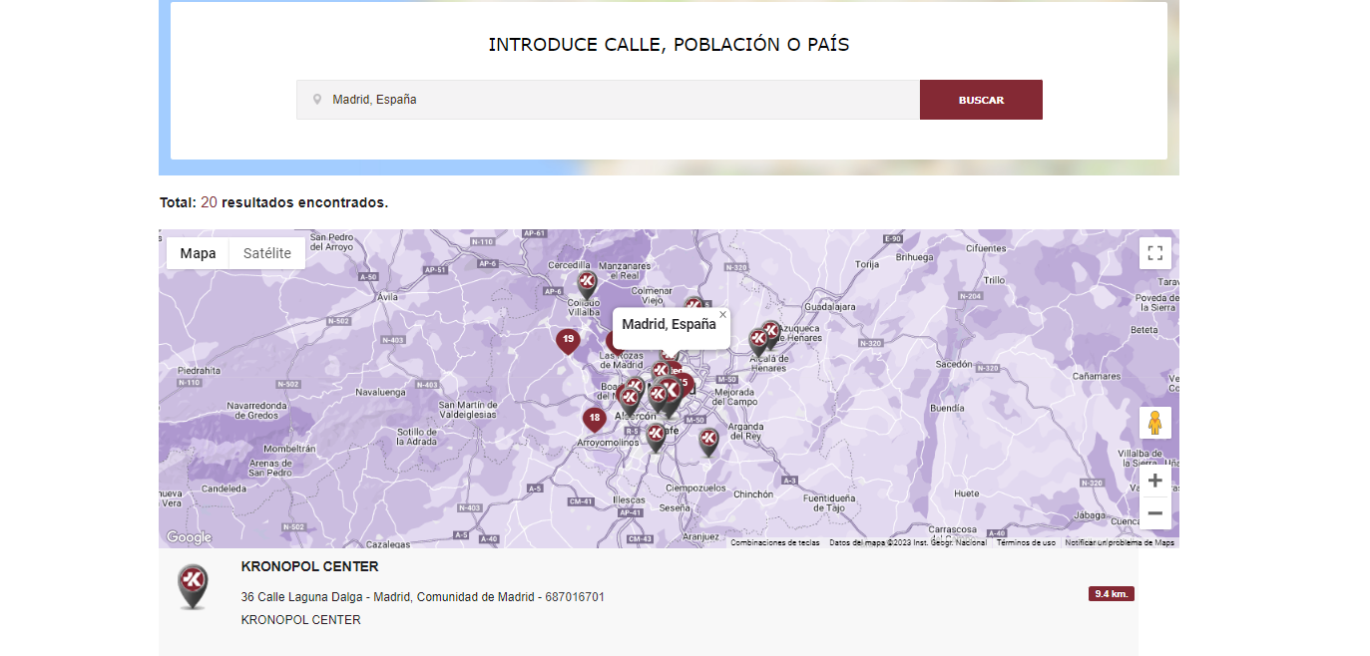1370x656 pixels.
Task: Open Combinaciones de teclas shortcuts
Action: pos(775,542)
